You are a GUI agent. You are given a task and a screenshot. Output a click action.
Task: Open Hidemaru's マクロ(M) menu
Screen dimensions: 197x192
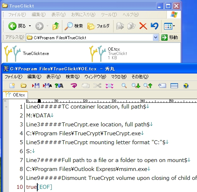coord(119,77)
